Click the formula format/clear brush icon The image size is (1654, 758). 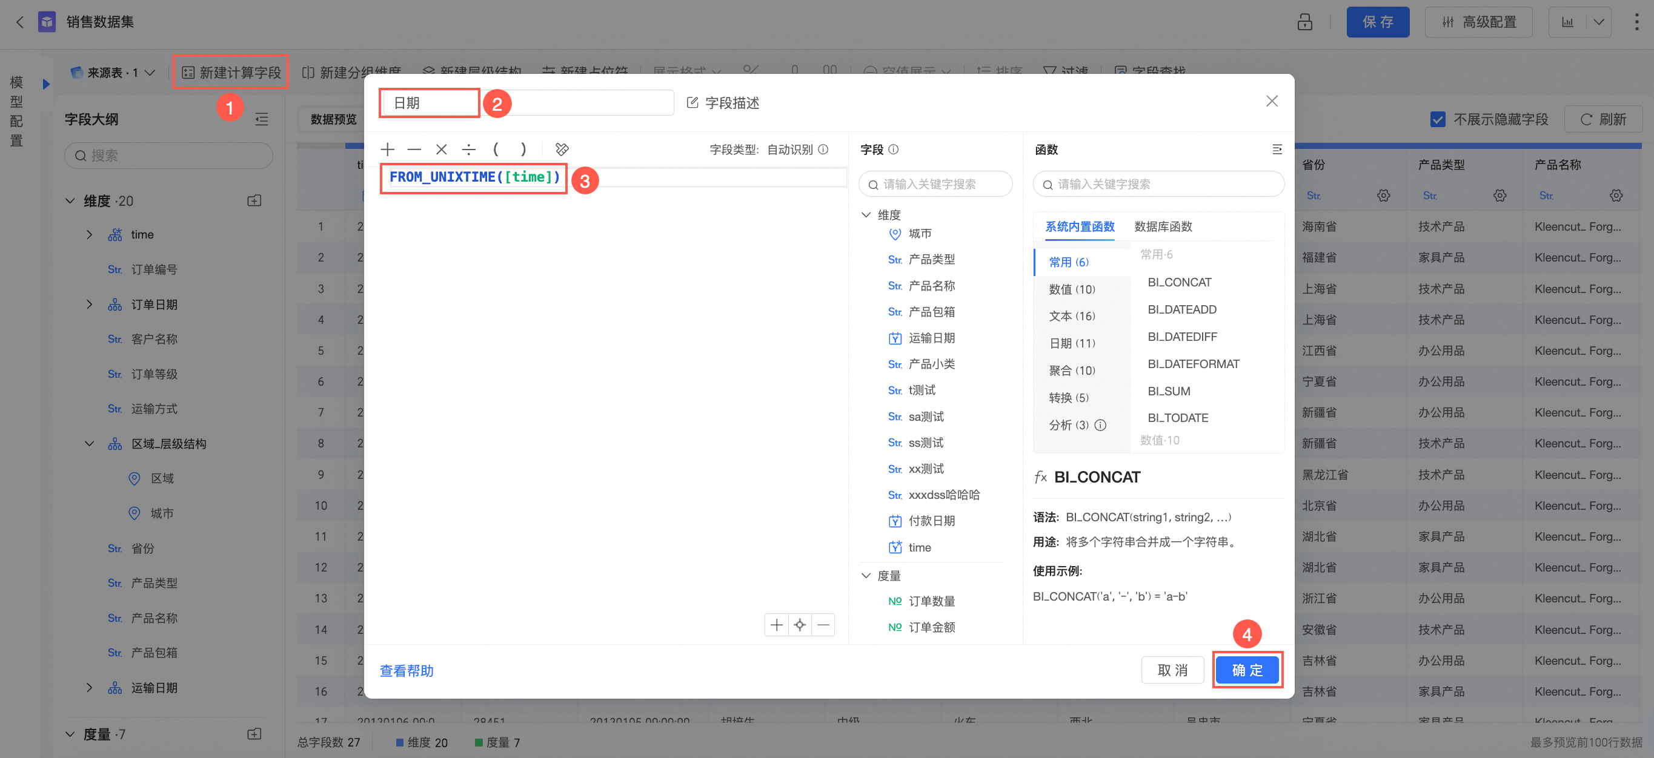[x=562, y=150]
